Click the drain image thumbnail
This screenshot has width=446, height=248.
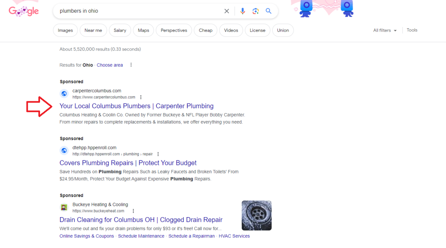257,215
